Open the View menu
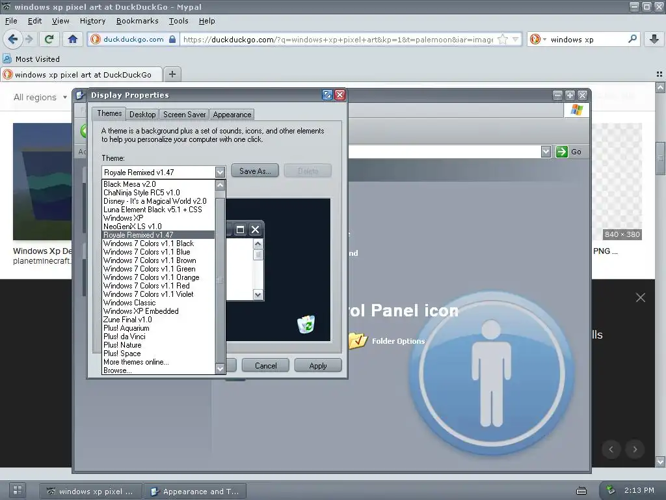This screenshot has height=500, width=666. point(60,21)
